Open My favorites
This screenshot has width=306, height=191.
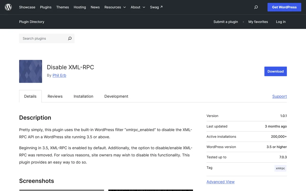click(x=258, y=22)
